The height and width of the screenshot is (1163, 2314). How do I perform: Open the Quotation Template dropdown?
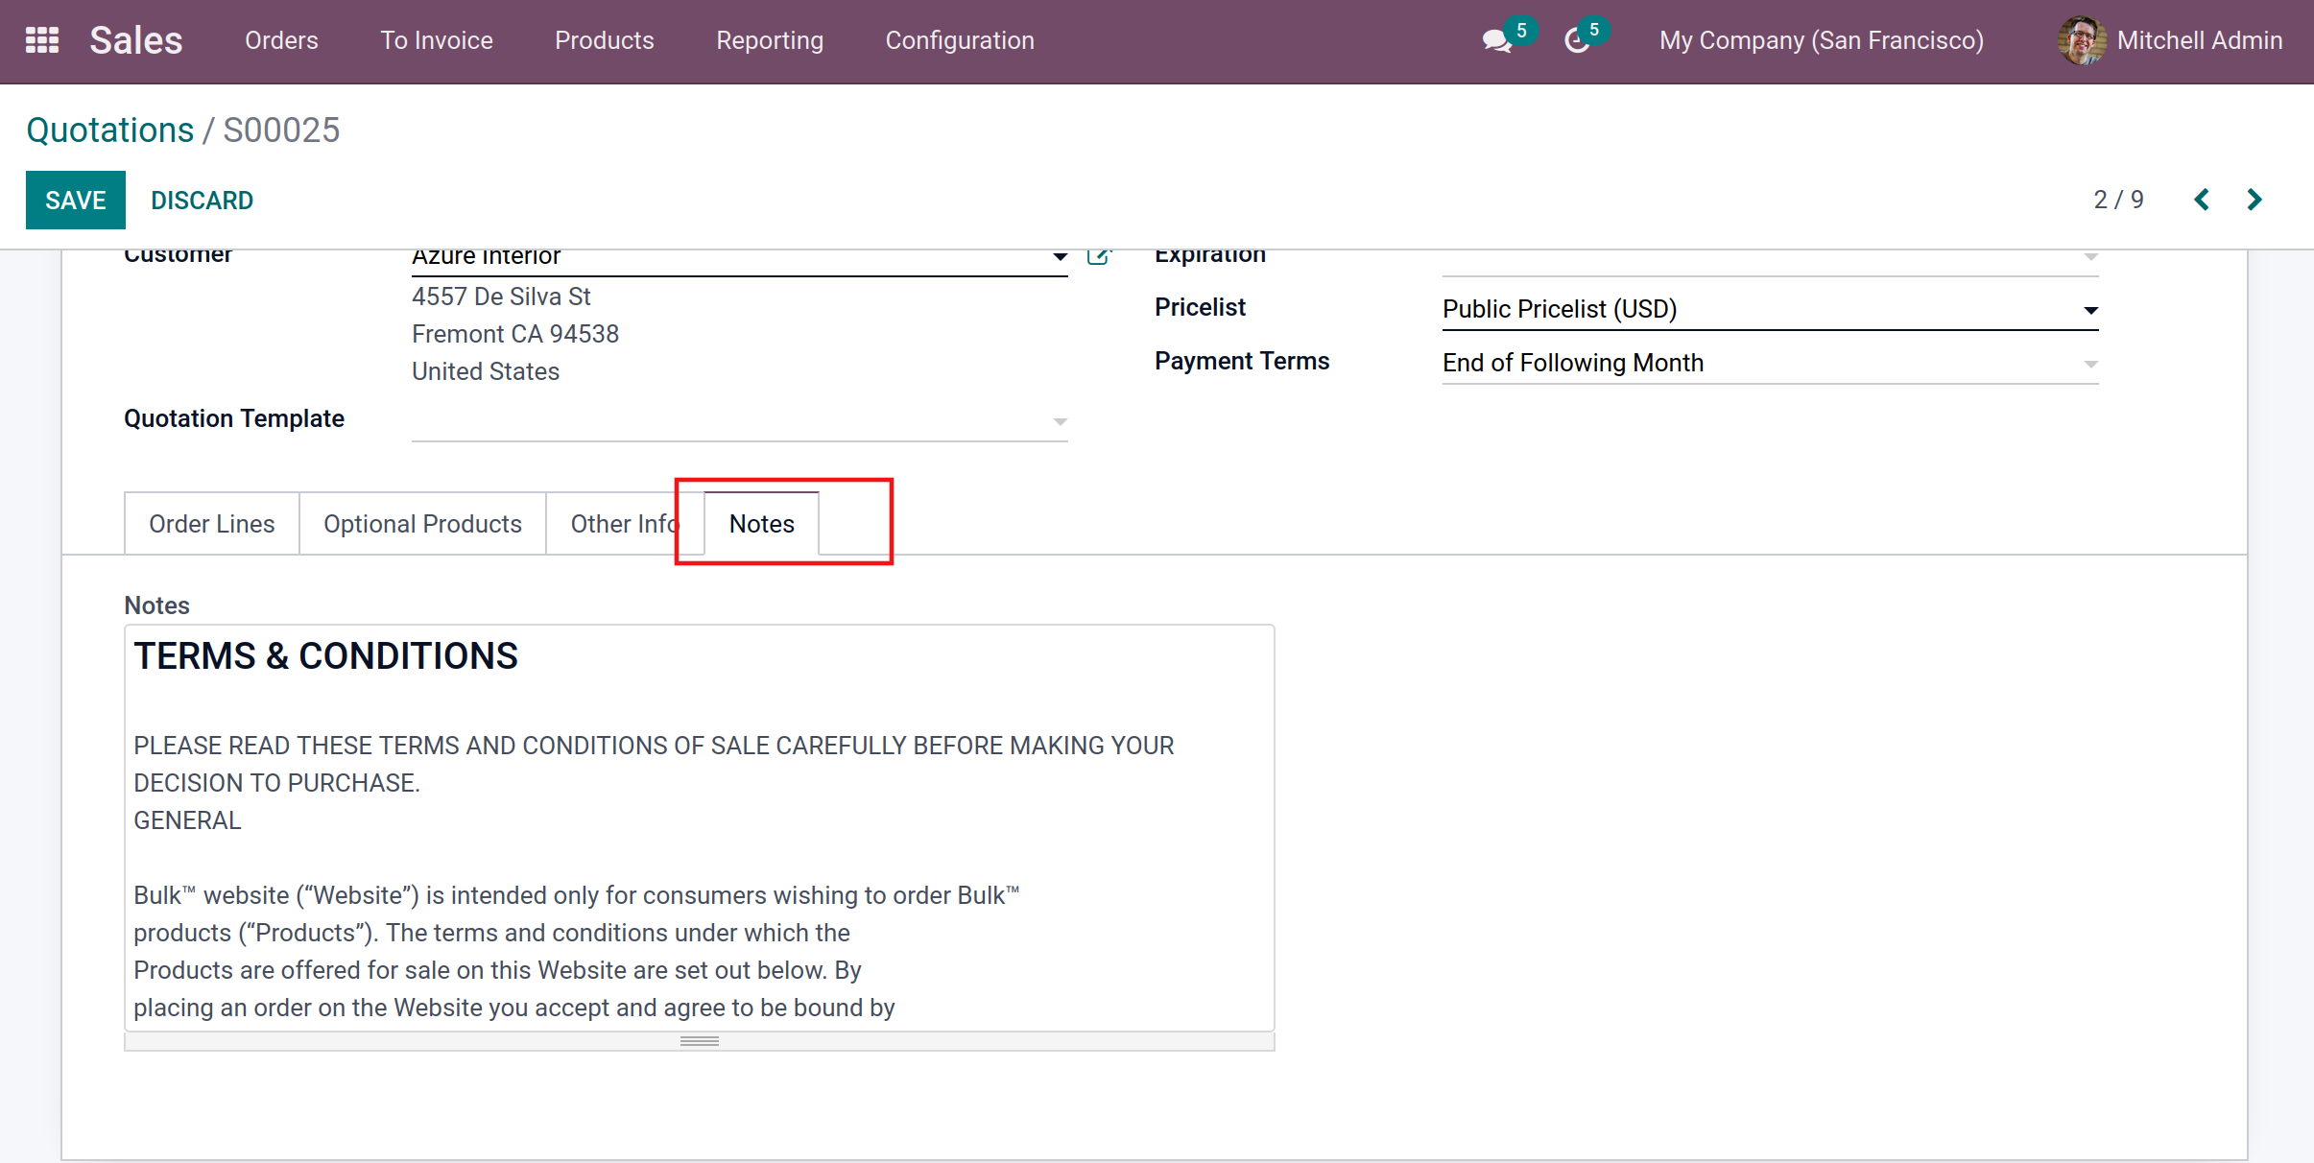pyautogui.click(x=1060, y=421)
